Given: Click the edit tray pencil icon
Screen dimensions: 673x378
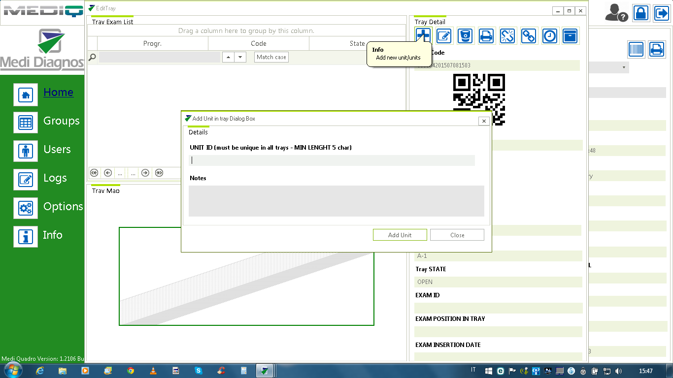Looking at the screenshot, I should coord(444,35).
